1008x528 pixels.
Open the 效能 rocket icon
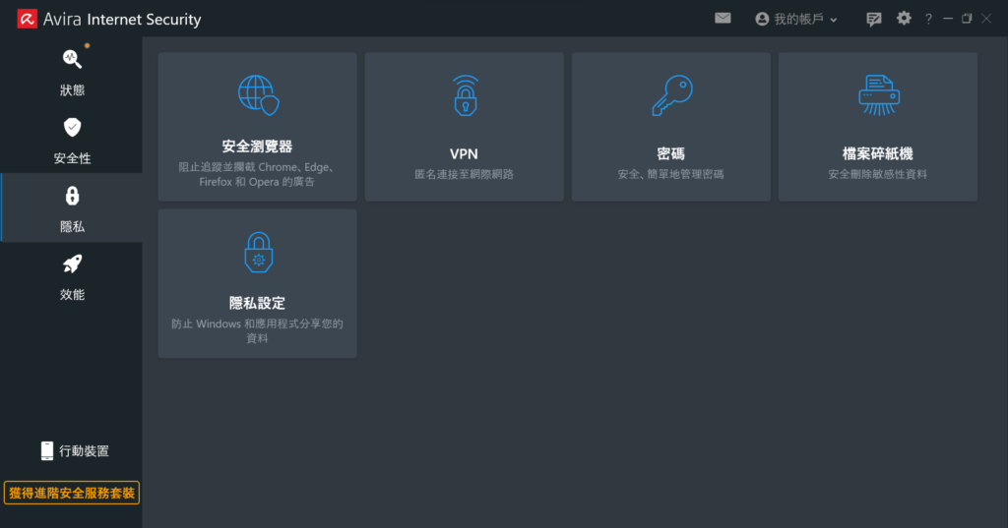pos(72,264)
